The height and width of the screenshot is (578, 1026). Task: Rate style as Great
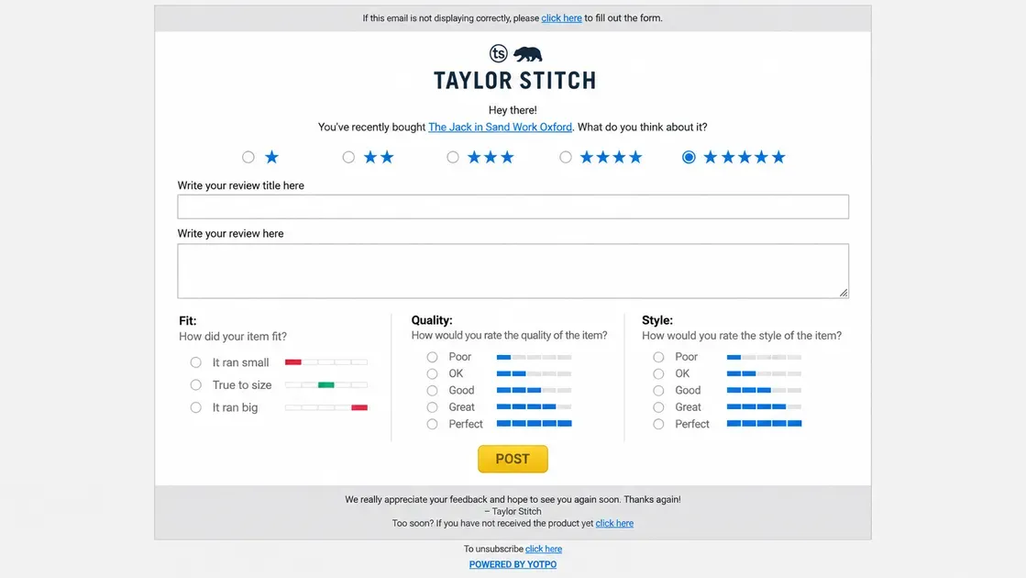point(658,407)
